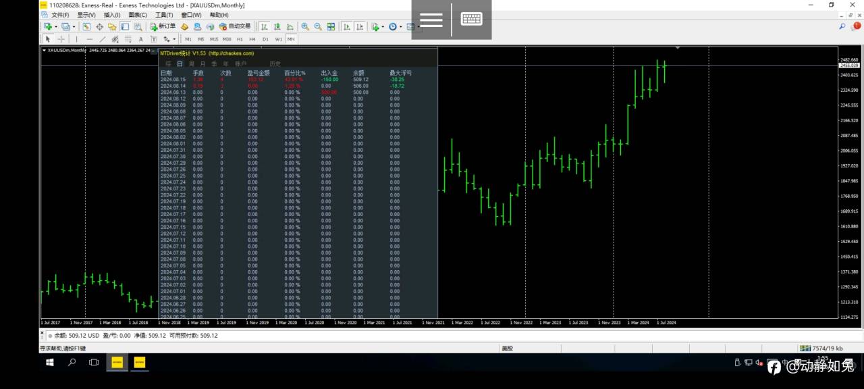Switch chart to line chart style
This screenshot has width=864, height=389.
[290, 26]
